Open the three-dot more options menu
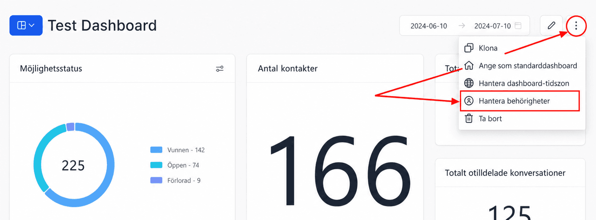Image resolution: width=596 pixels, height=220 pixels. pos(576,26)
